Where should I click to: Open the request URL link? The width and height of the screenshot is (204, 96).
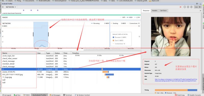(176, 80)
